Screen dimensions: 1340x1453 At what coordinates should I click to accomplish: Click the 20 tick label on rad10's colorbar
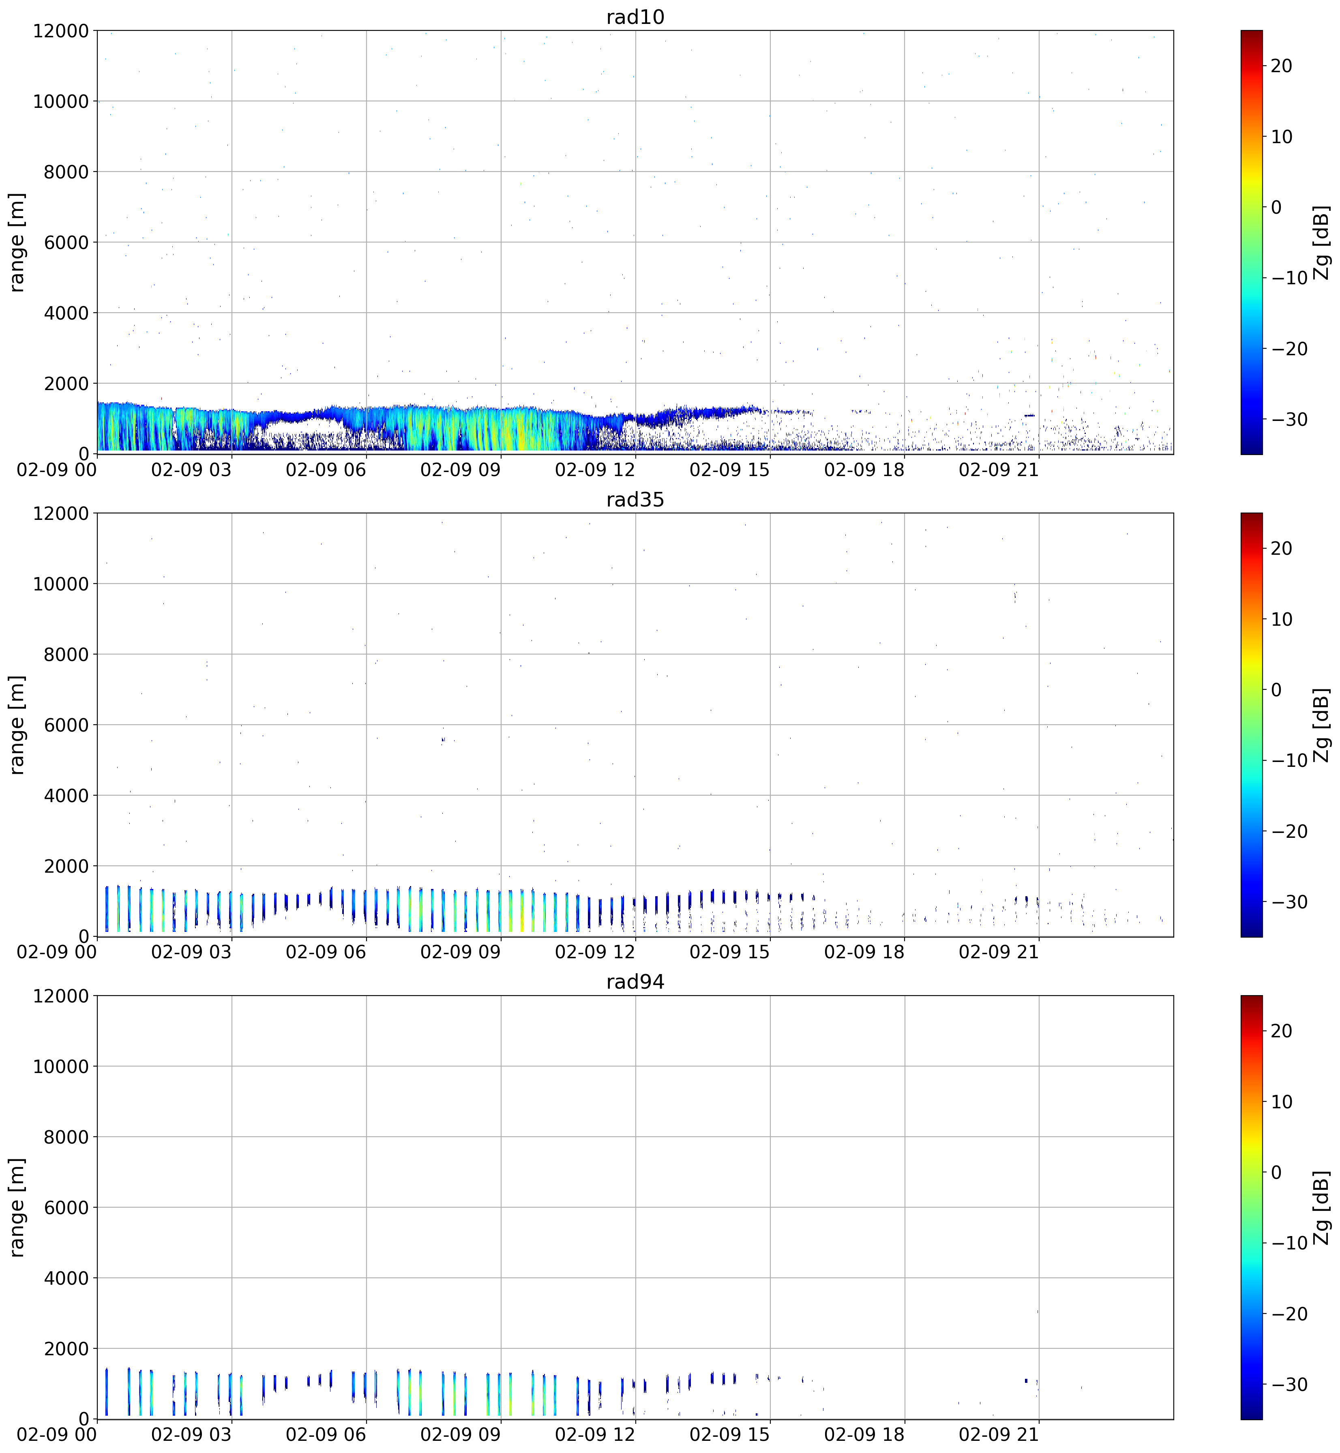(1282, 66)
